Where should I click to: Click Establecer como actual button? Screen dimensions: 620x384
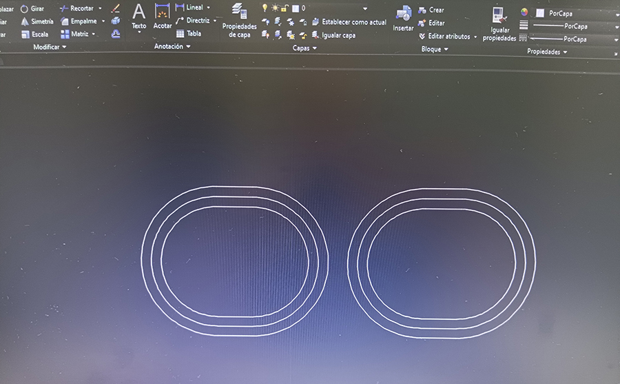[x=349, y=22]
